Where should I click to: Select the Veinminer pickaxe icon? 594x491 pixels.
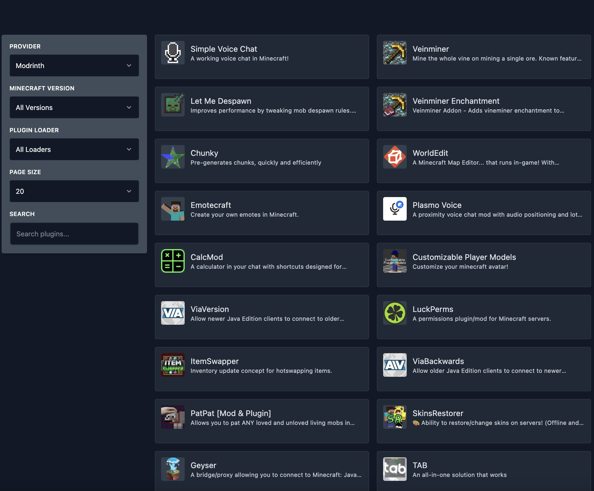395,52
